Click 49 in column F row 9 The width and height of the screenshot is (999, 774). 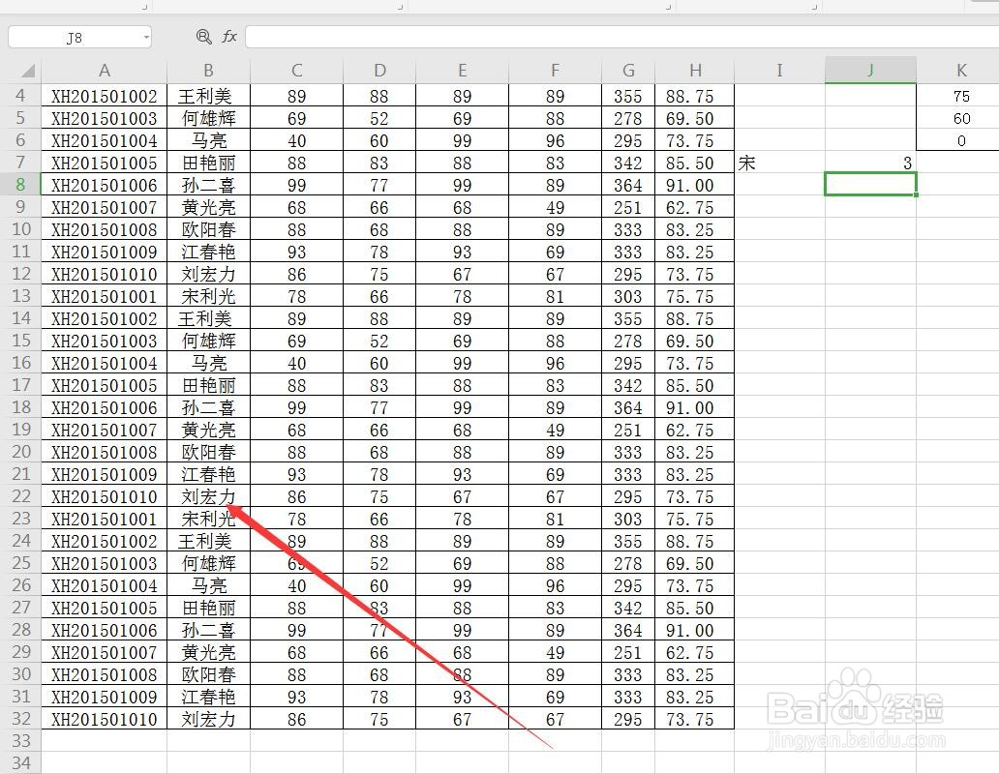tap(555, 207)
